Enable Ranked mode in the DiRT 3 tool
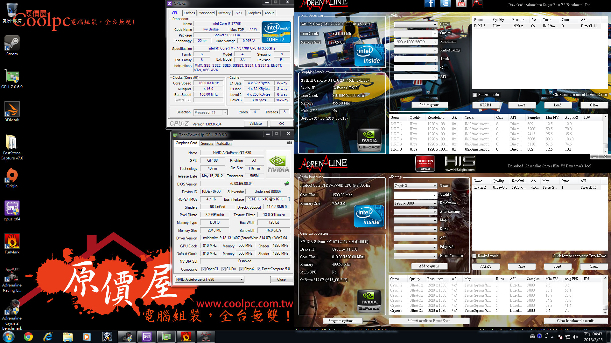611x343 pixels. pyautogui.click(x=475, y=95)
